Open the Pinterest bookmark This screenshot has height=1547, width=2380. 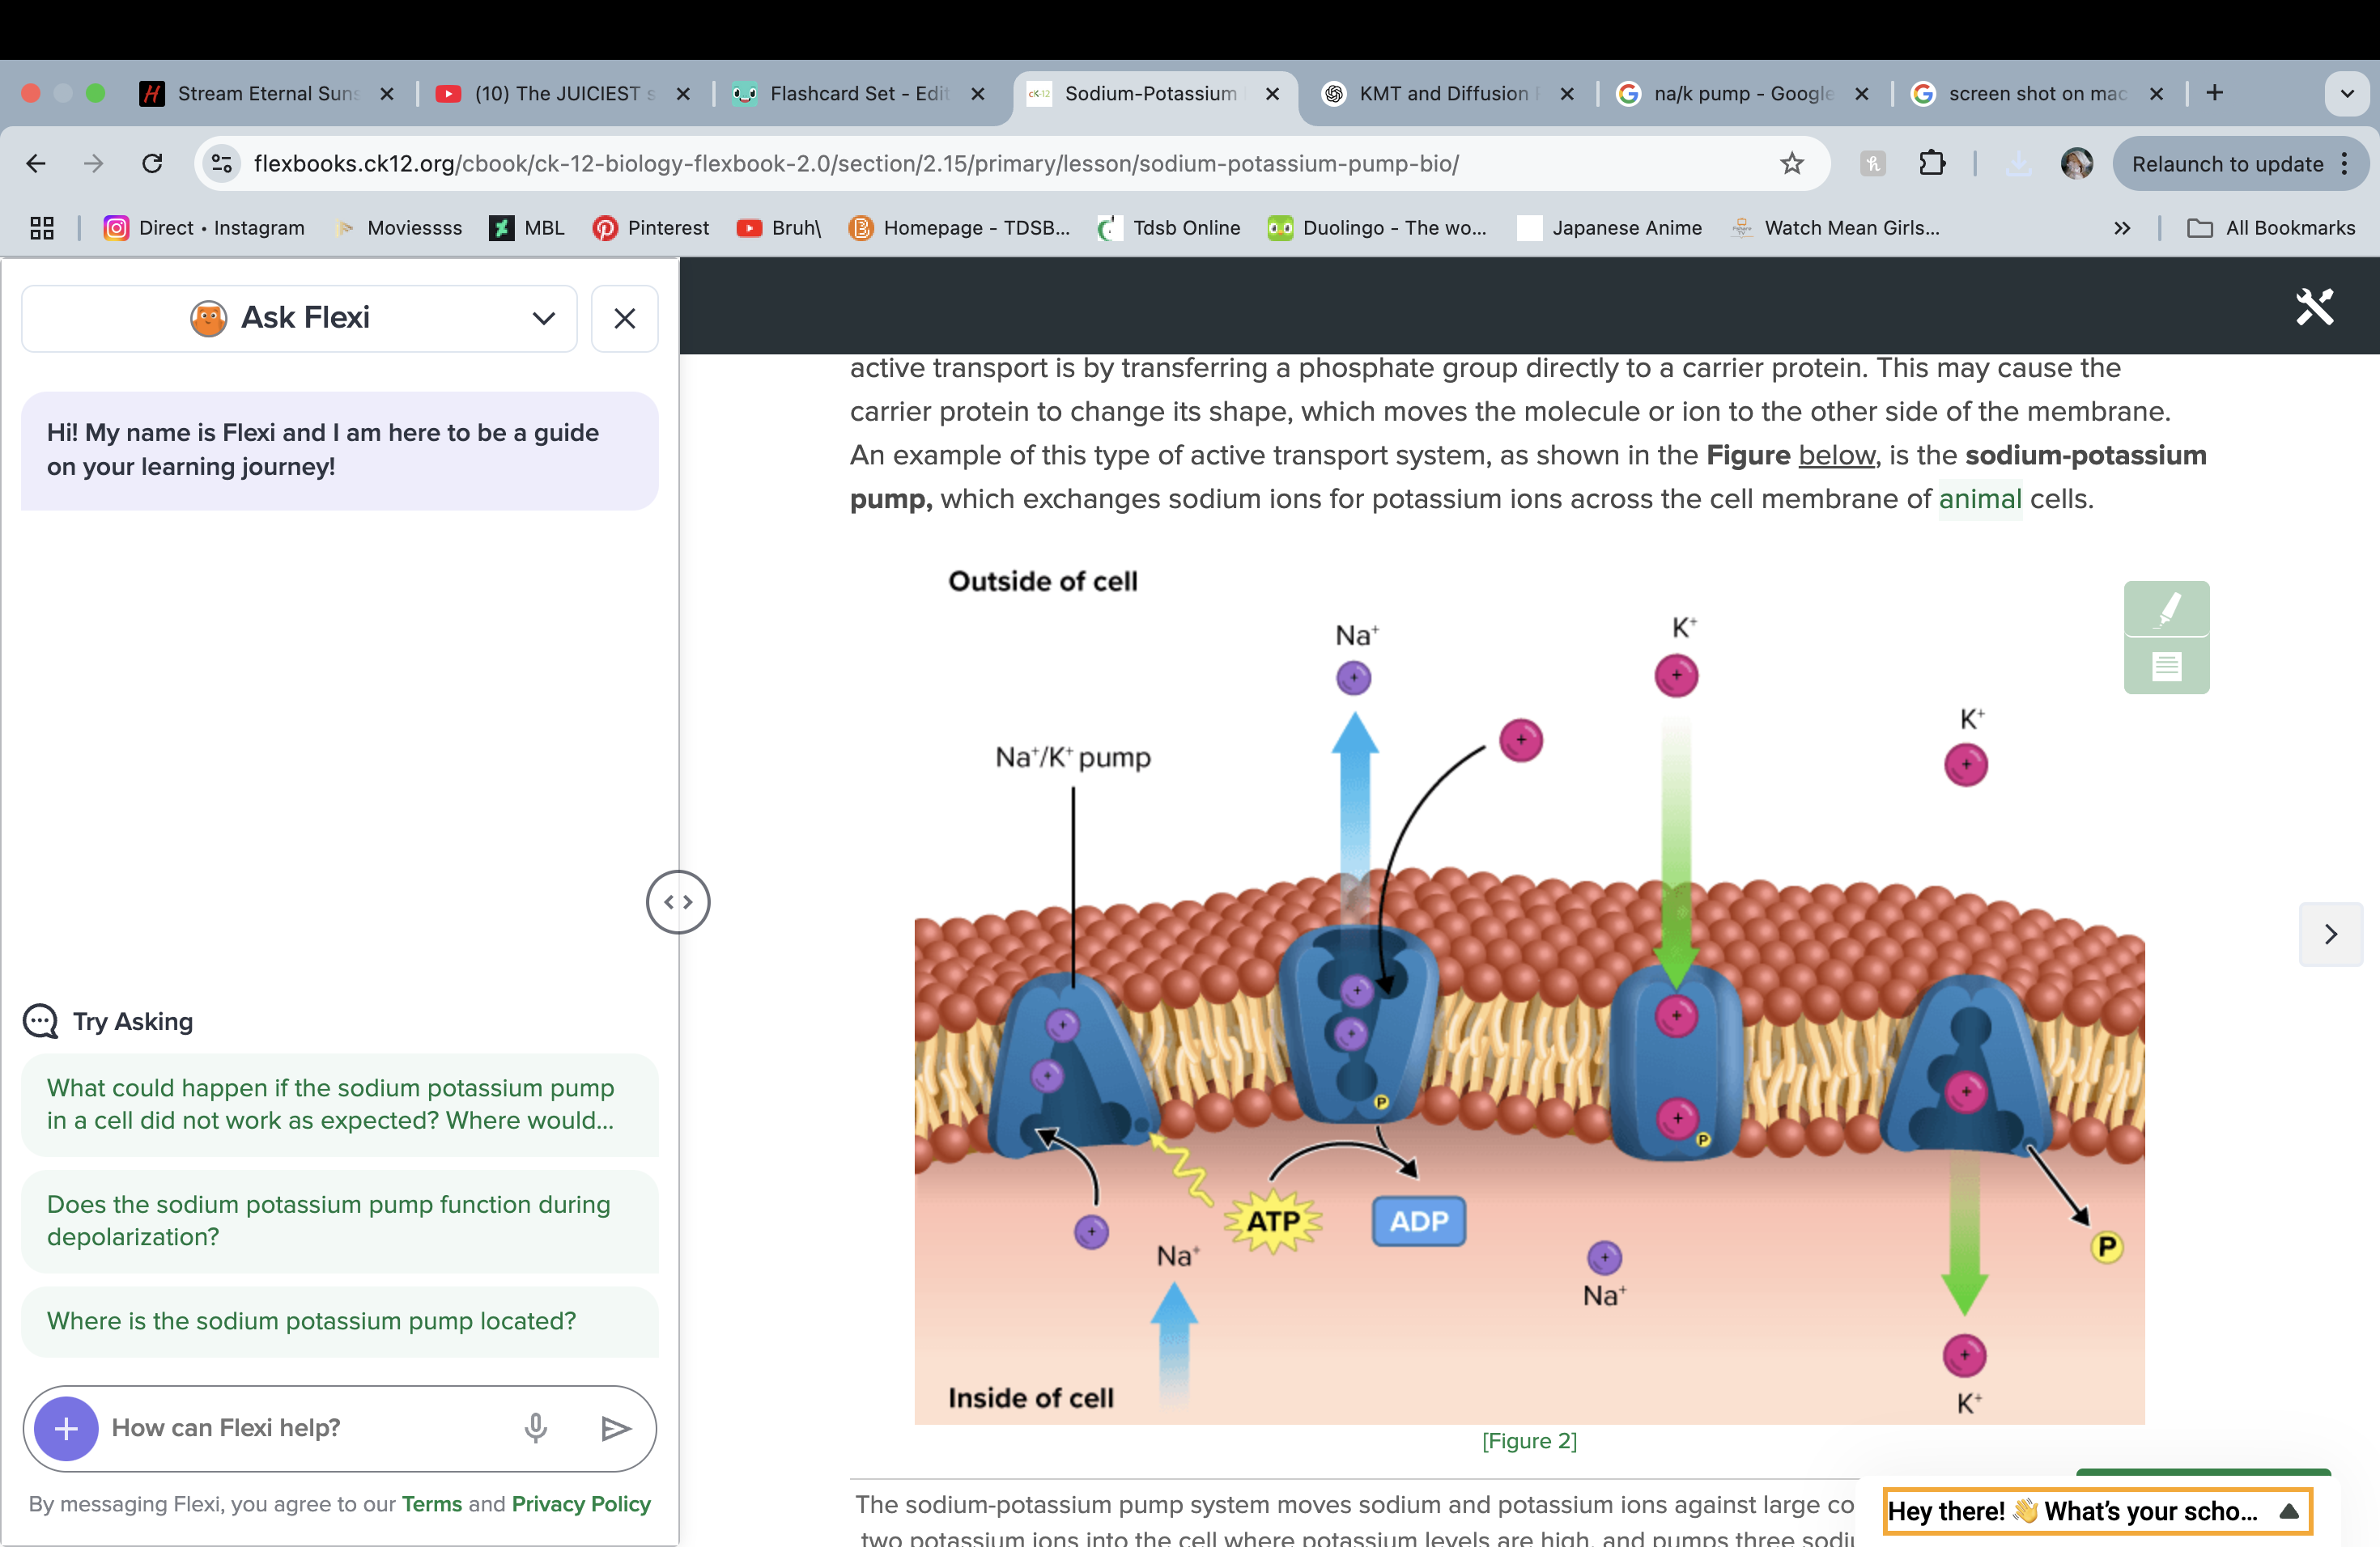pos(650,228)
